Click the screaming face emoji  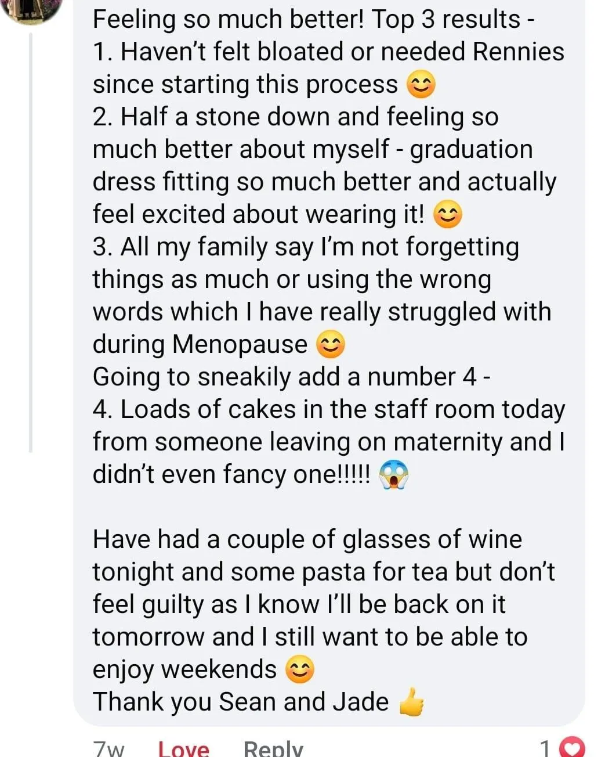tap(394, 475)
